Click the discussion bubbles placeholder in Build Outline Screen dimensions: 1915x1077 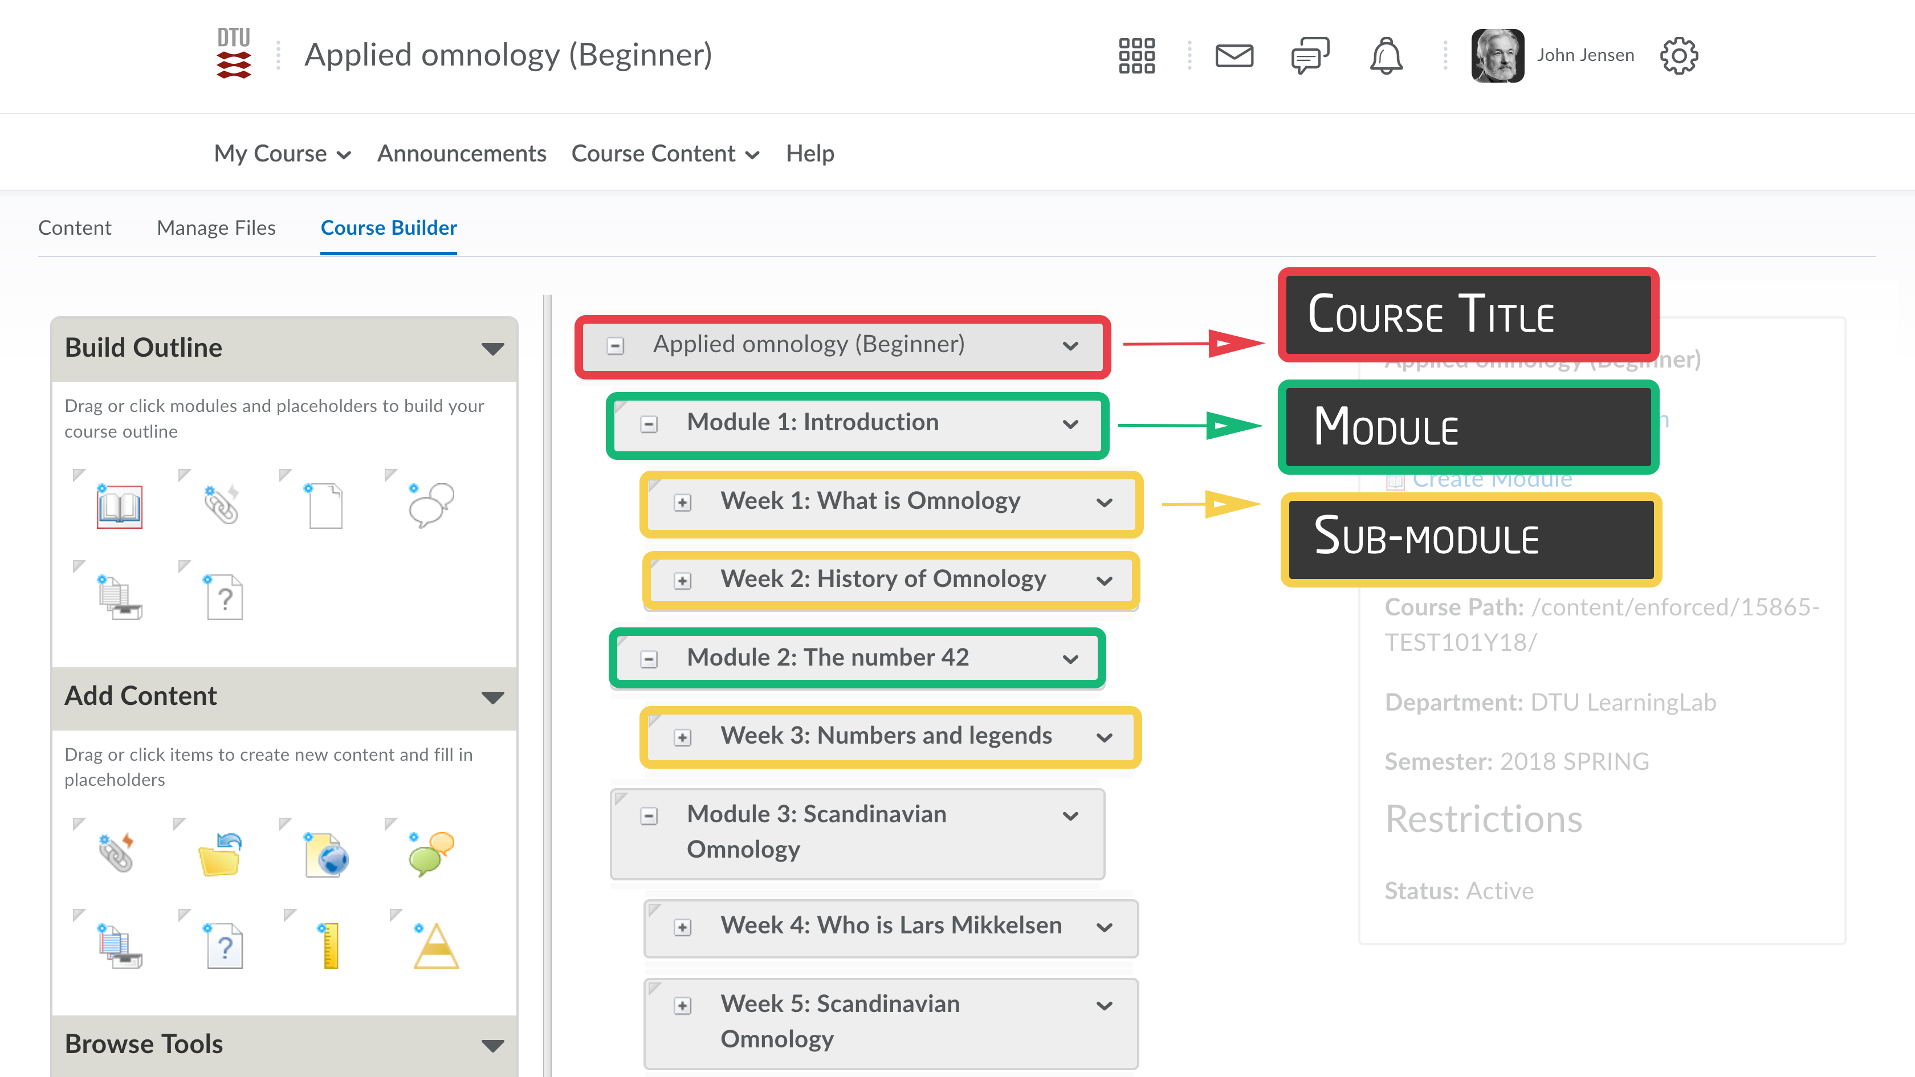click(x=430, y=505)
